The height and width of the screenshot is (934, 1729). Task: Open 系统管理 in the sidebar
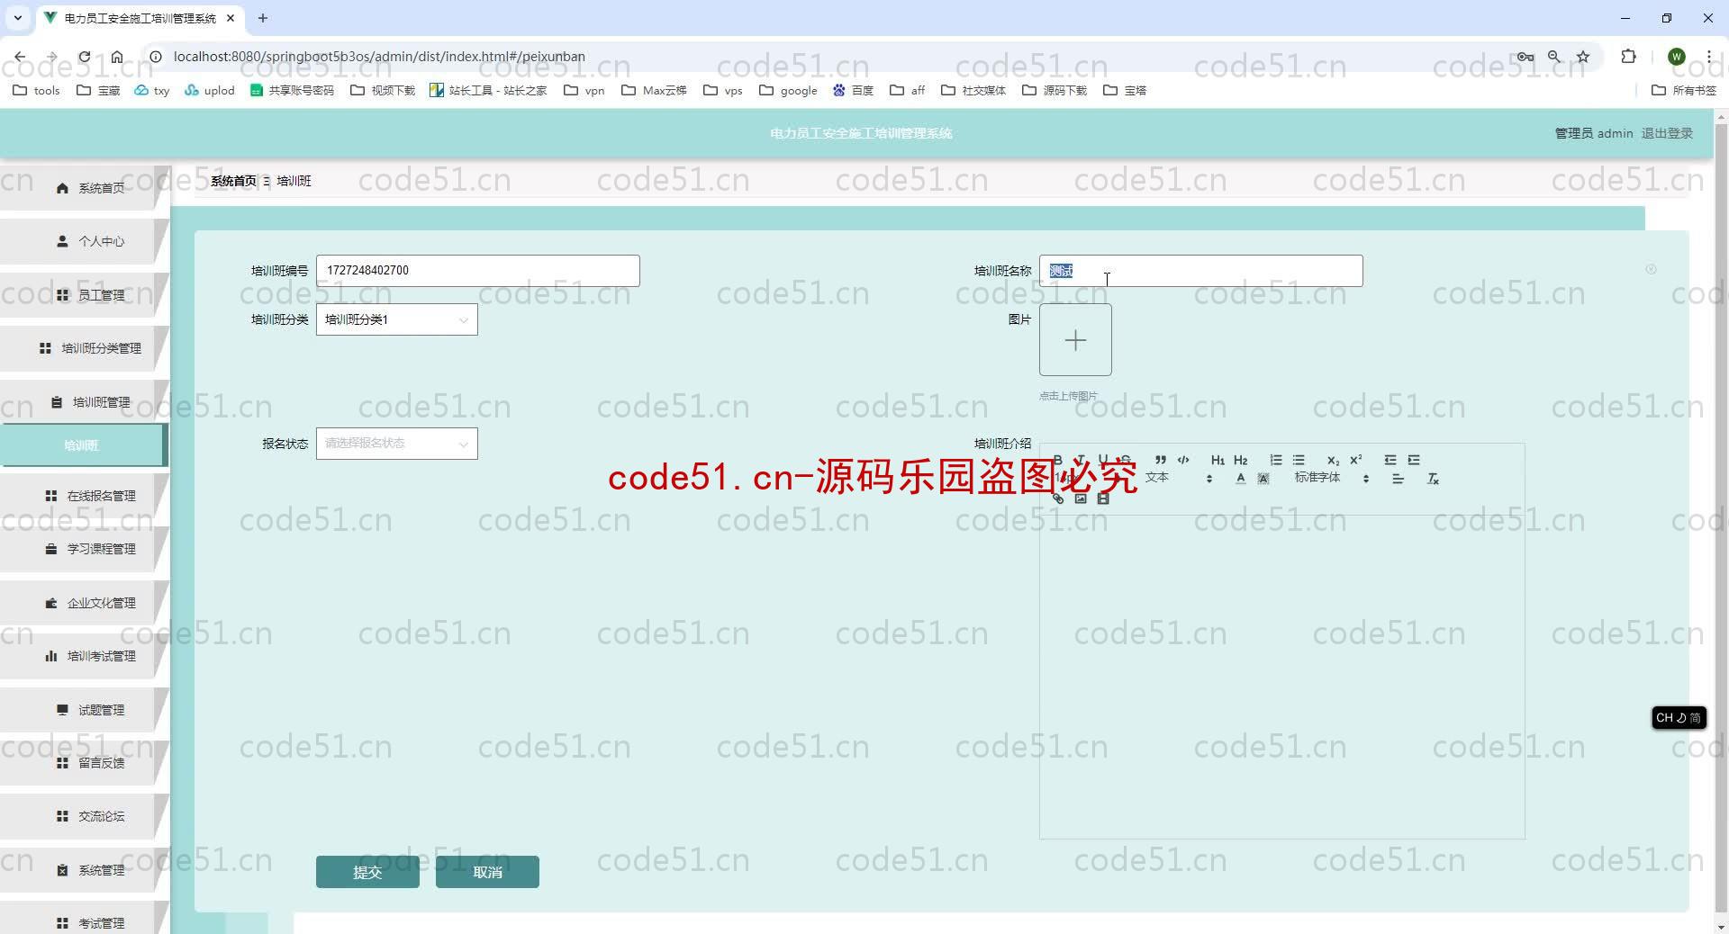click(84, 870)
